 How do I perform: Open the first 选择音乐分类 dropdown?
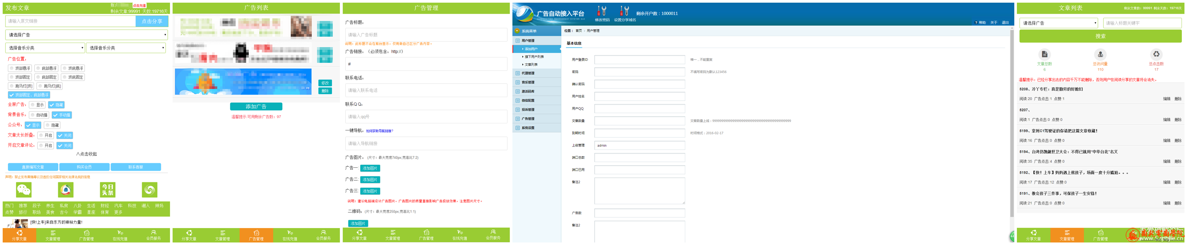point(45,48)
